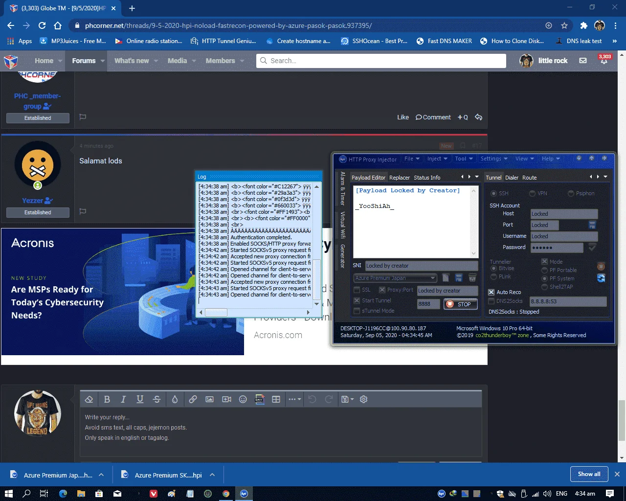Toggle the Auto Reco checkbox
Screen dimensions: 626x501
tap(492, 292)
